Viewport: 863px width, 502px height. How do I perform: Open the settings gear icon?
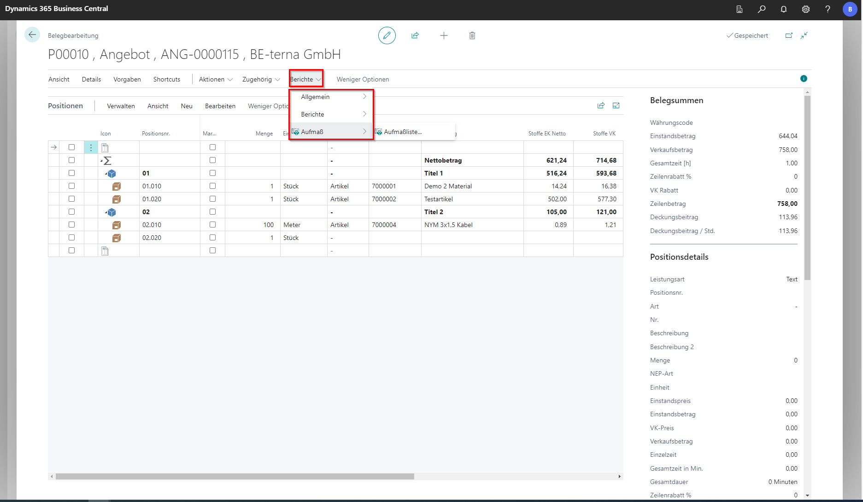tap(805, 9)
